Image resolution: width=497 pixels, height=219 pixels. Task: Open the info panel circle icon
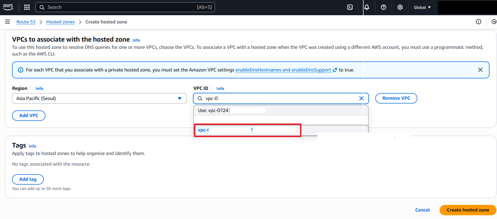(479, 22)
